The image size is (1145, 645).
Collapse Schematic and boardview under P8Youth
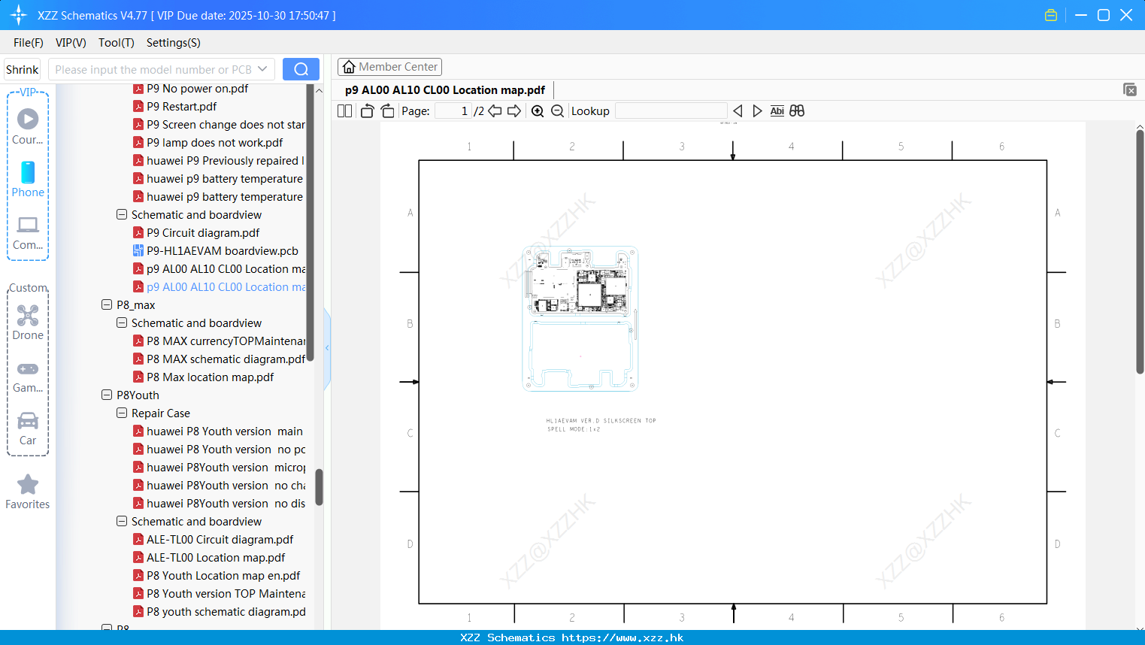click(122, 522)
